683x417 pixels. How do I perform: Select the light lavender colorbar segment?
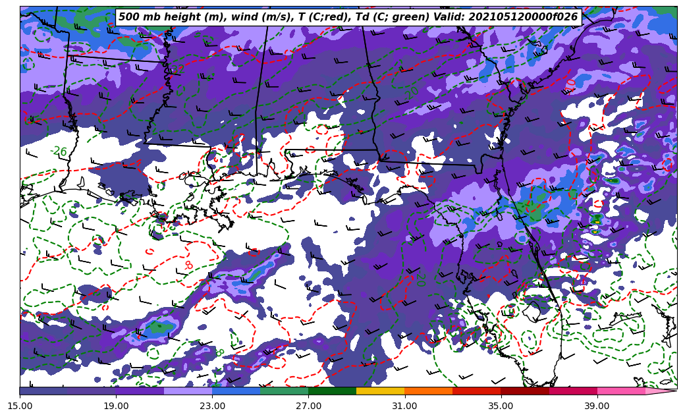(x=188, y=391)
